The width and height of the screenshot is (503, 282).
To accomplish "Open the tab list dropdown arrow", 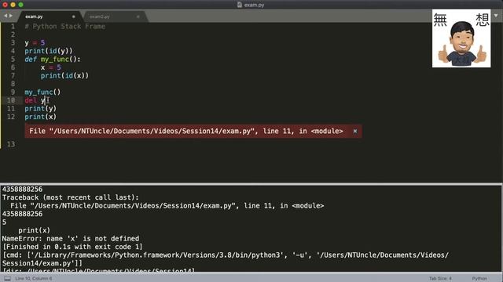I will pyautogui.click(x=496, y=16).
